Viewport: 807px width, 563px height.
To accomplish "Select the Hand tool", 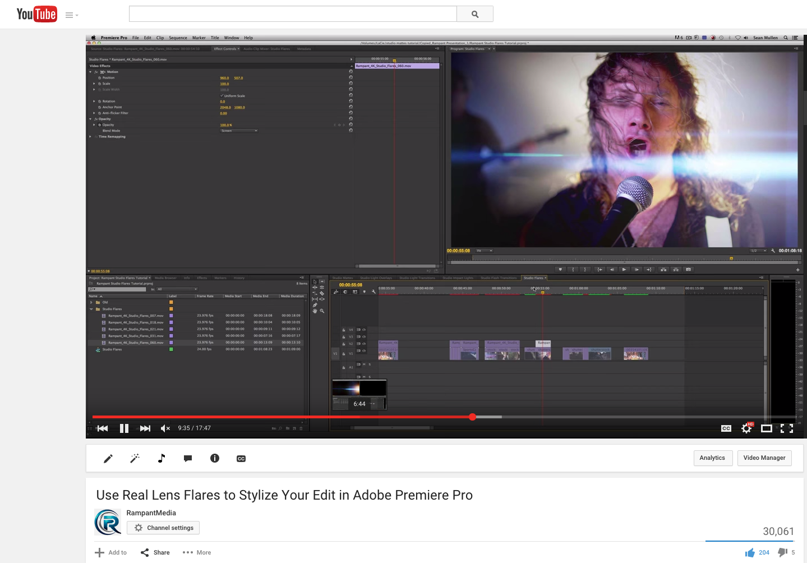I will pyautogui.click(x=315, y=311).
